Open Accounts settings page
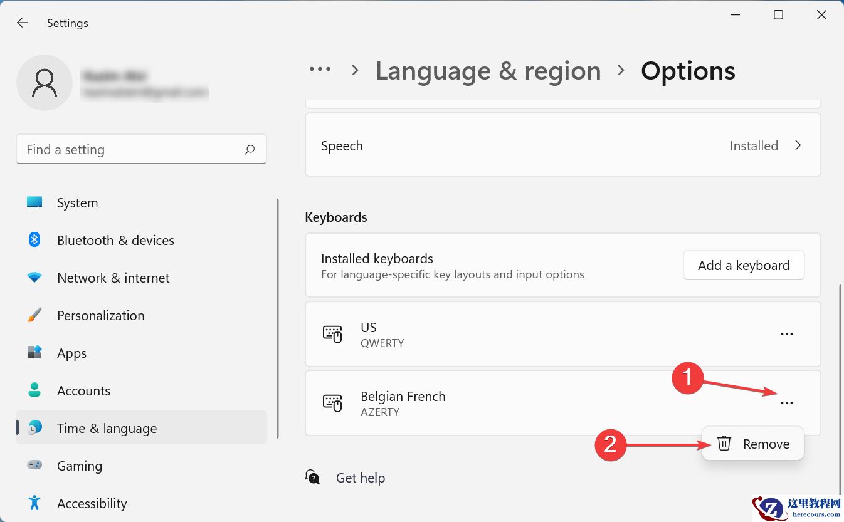 point(83,391)
